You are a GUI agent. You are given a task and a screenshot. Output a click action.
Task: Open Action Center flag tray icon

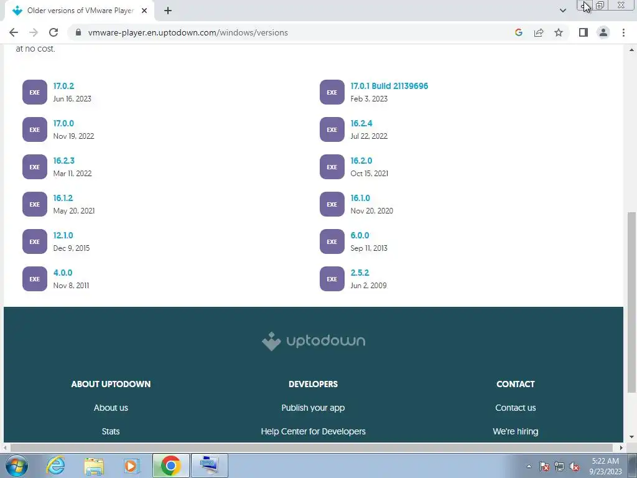coord(544,467)
